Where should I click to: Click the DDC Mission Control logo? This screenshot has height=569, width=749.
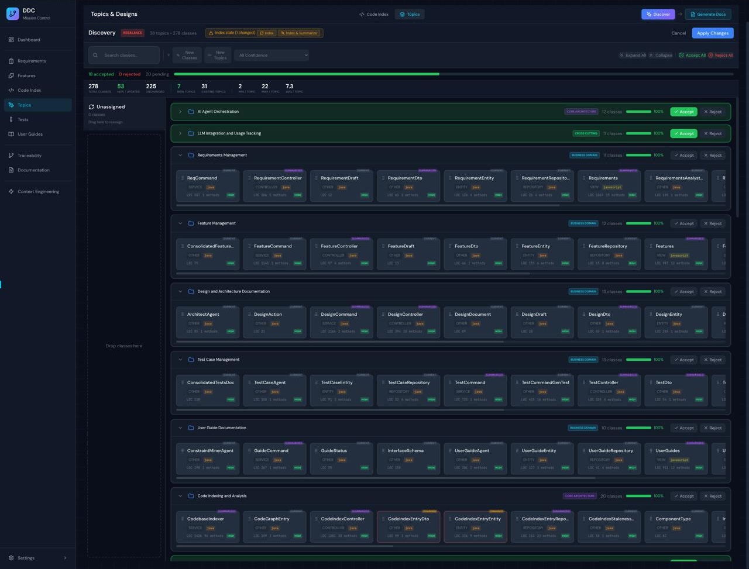pyautogui.click(x=12, y=14)
